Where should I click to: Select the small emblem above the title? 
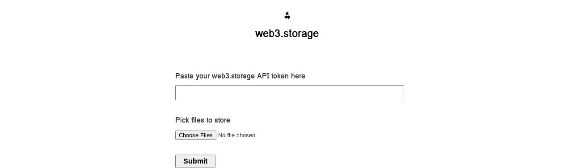287,15
